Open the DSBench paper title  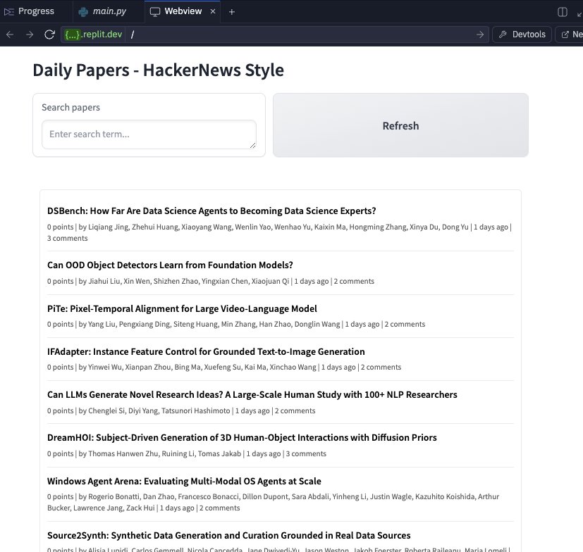pyautogui.click(x=211, y=211)
